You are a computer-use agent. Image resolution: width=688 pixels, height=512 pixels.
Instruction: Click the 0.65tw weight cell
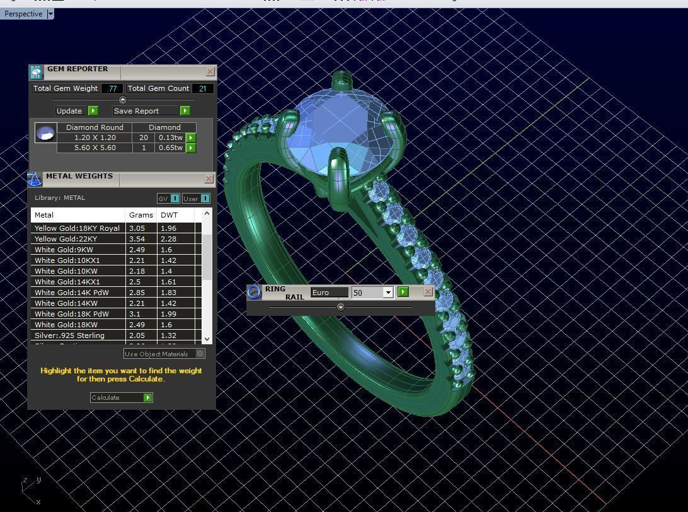(x=171, y=148)
